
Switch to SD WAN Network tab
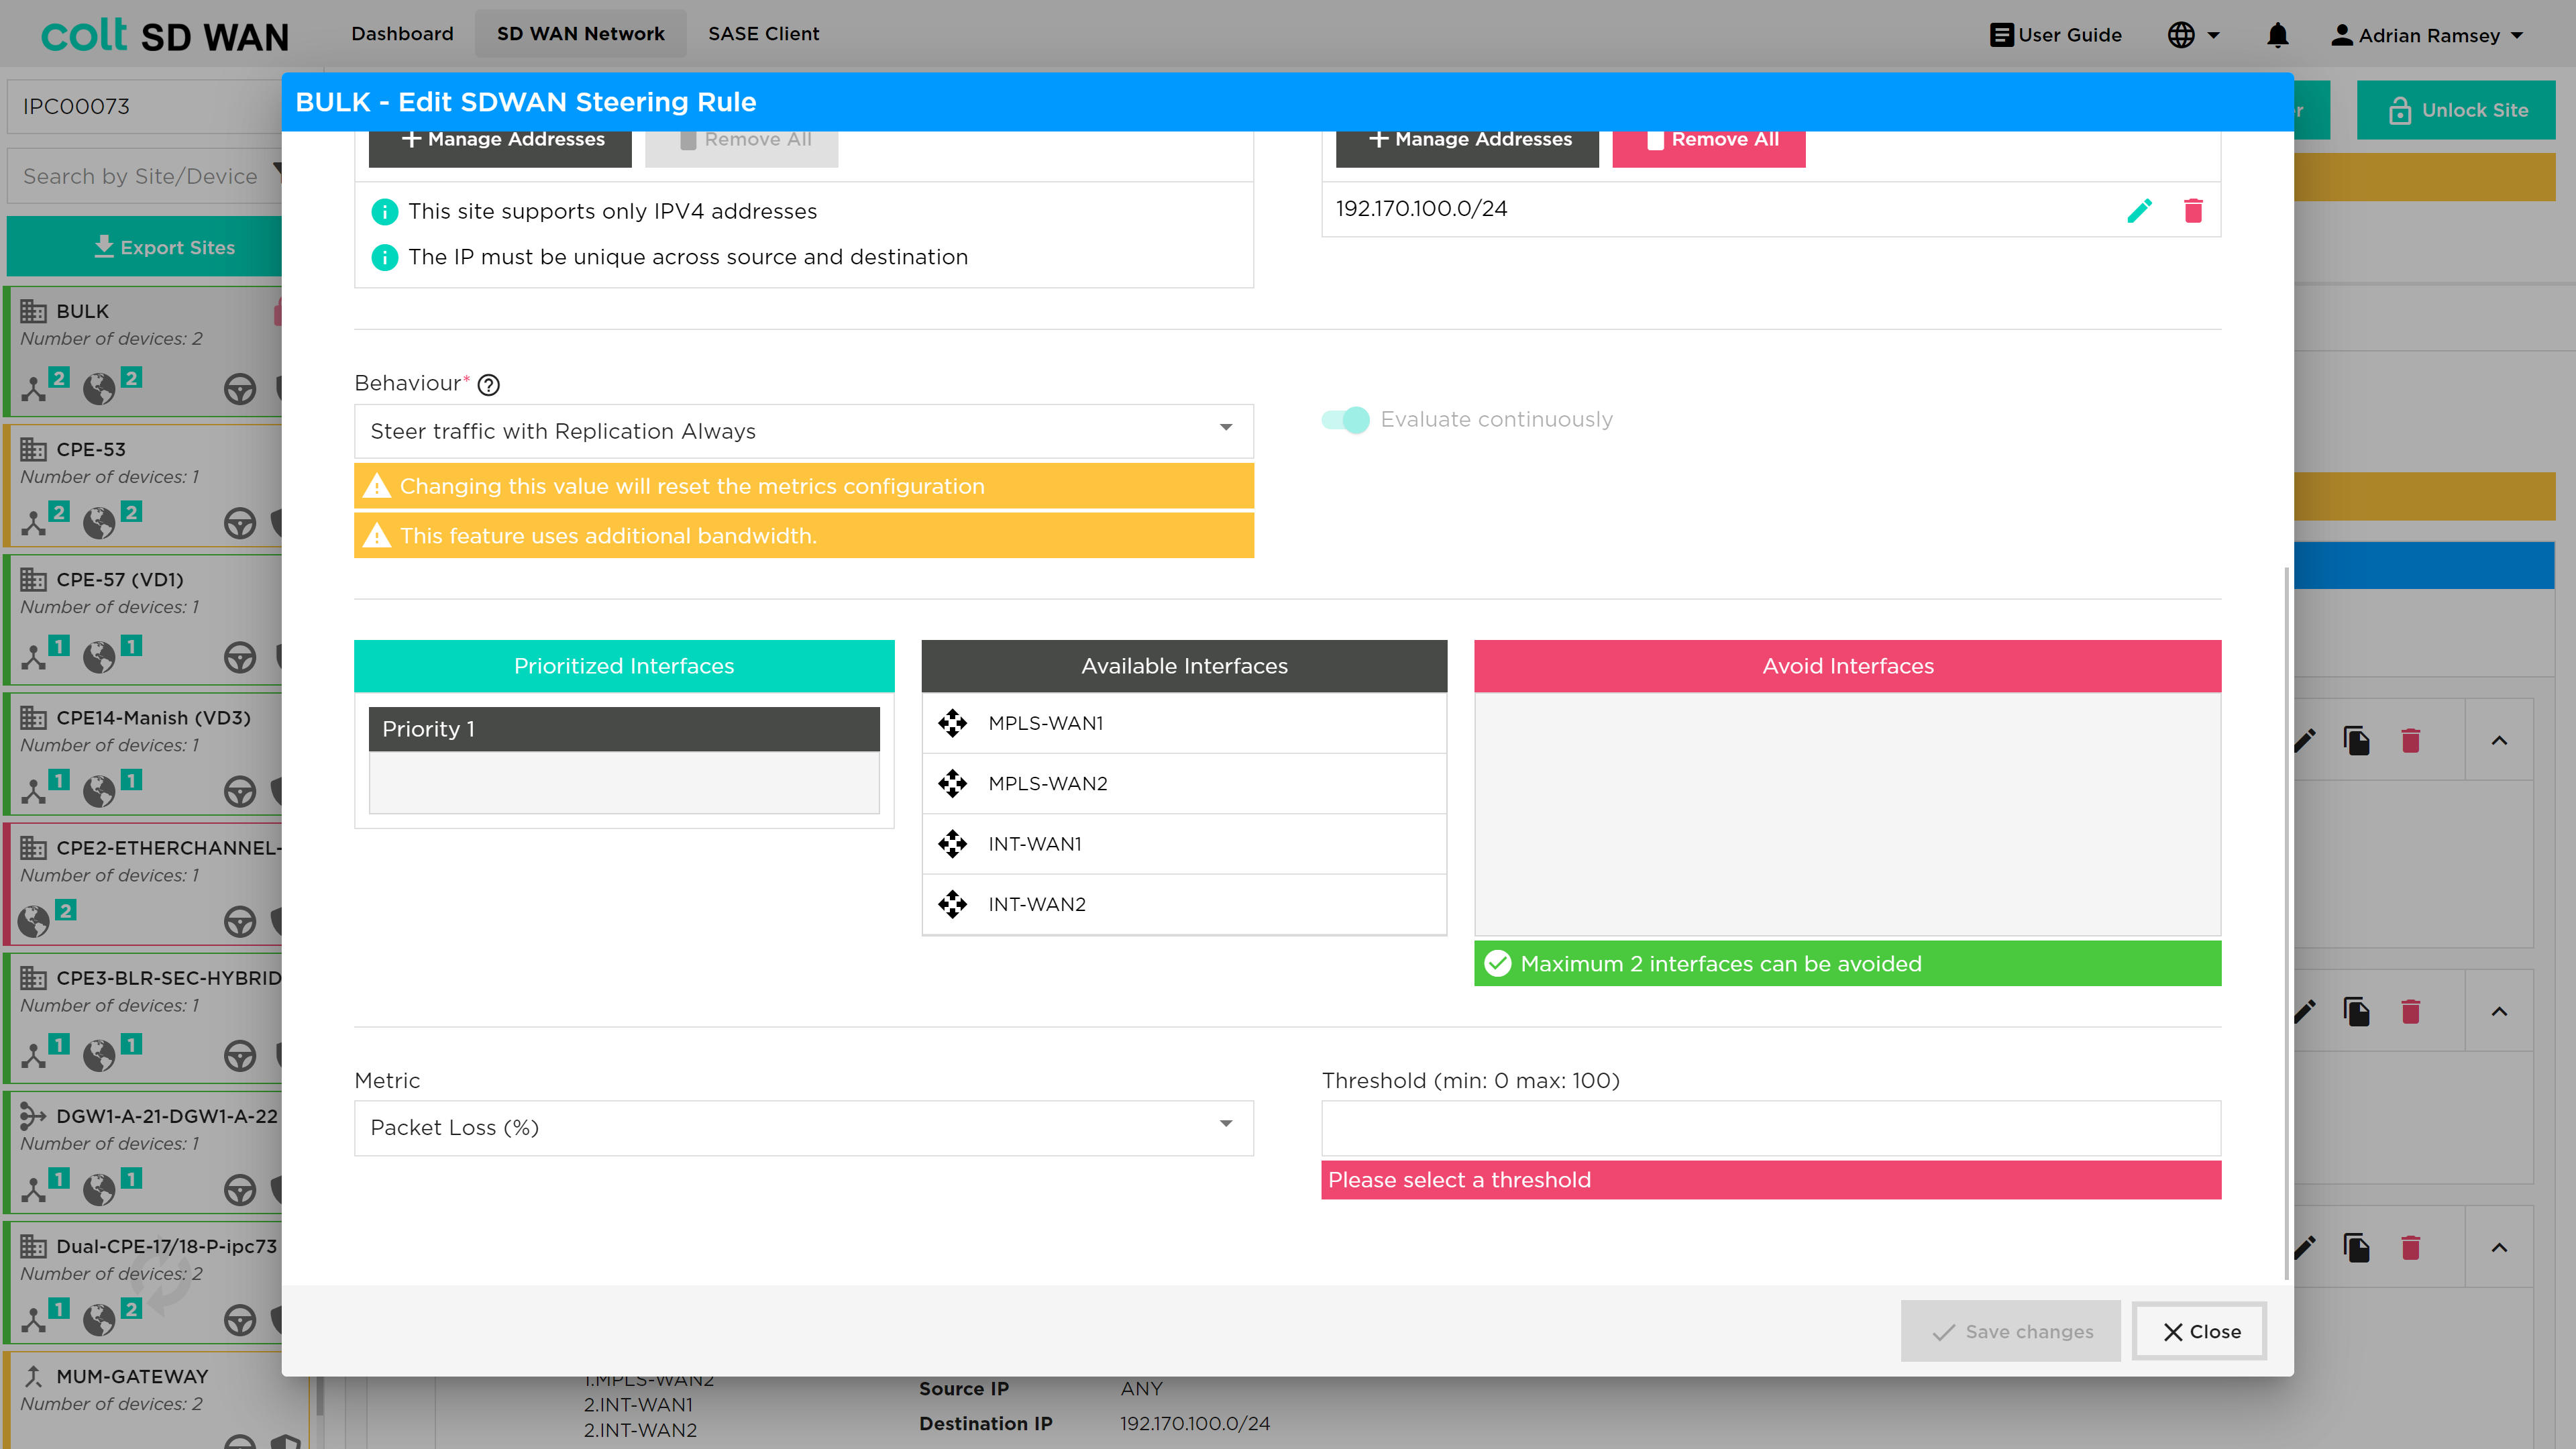click(580, 34)
